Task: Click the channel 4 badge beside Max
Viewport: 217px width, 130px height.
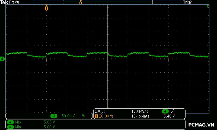Action: click(x=10, y=122)
